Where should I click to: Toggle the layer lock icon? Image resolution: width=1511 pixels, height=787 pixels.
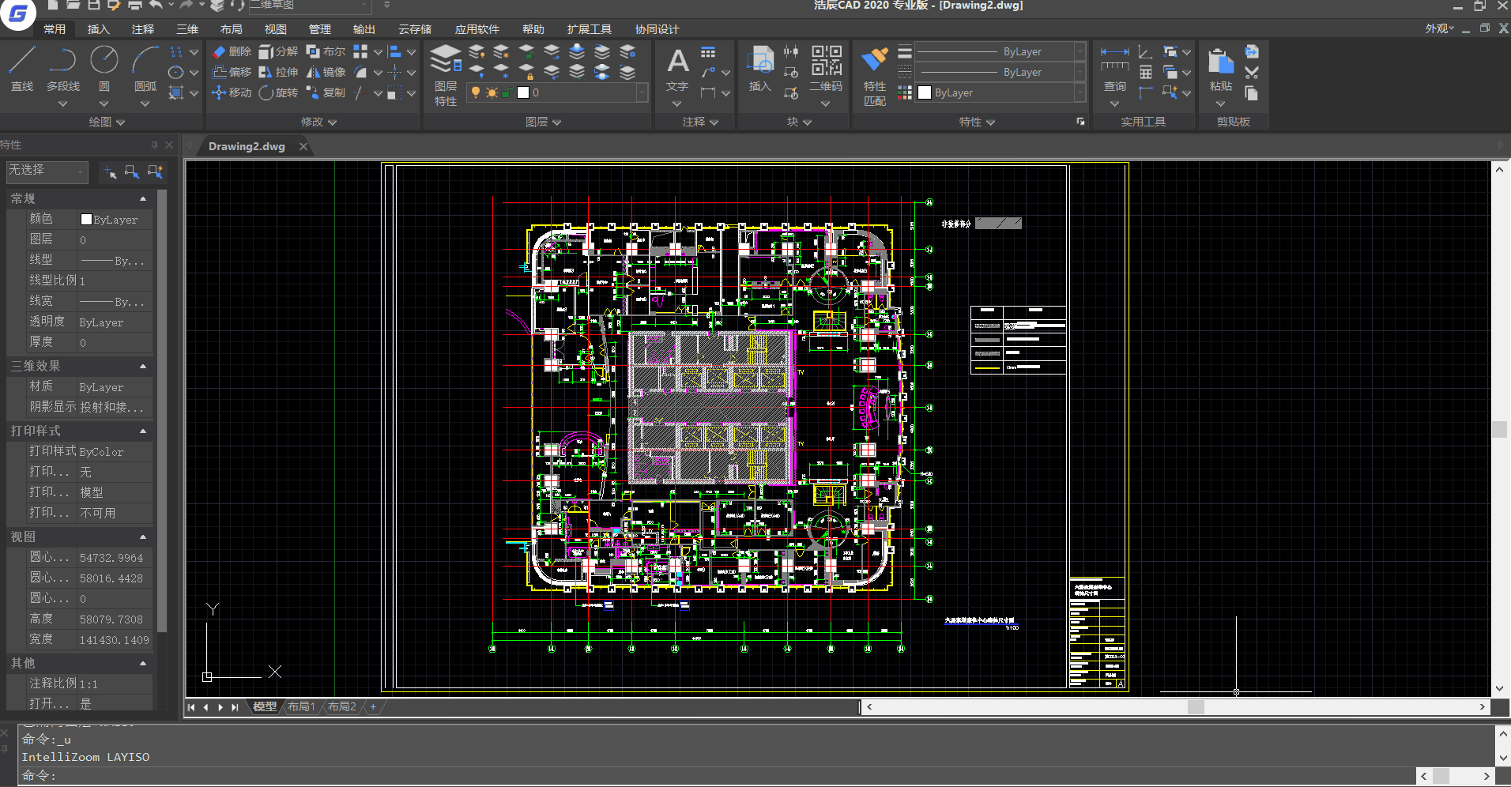[507, 92]
